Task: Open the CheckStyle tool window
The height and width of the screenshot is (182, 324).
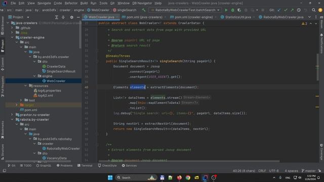Action: tap(107, 165)
